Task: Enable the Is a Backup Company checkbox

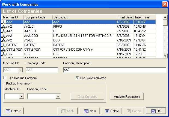Action: click(x=5, y=78)
